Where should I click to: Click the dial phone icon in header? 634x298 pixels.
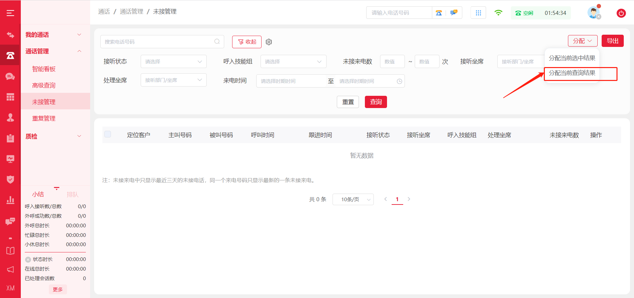click(439, 13)
